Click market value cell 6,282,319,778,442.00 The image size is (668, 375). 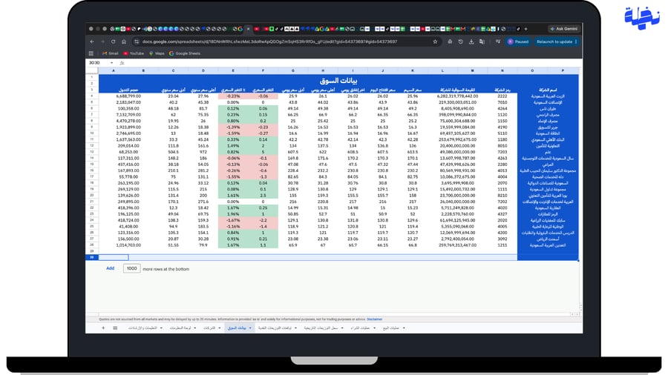point(457,96)
